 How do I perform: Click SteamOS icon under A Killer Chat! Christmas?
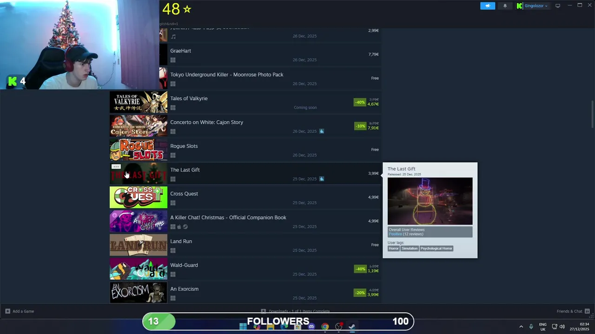coord(185,227)
